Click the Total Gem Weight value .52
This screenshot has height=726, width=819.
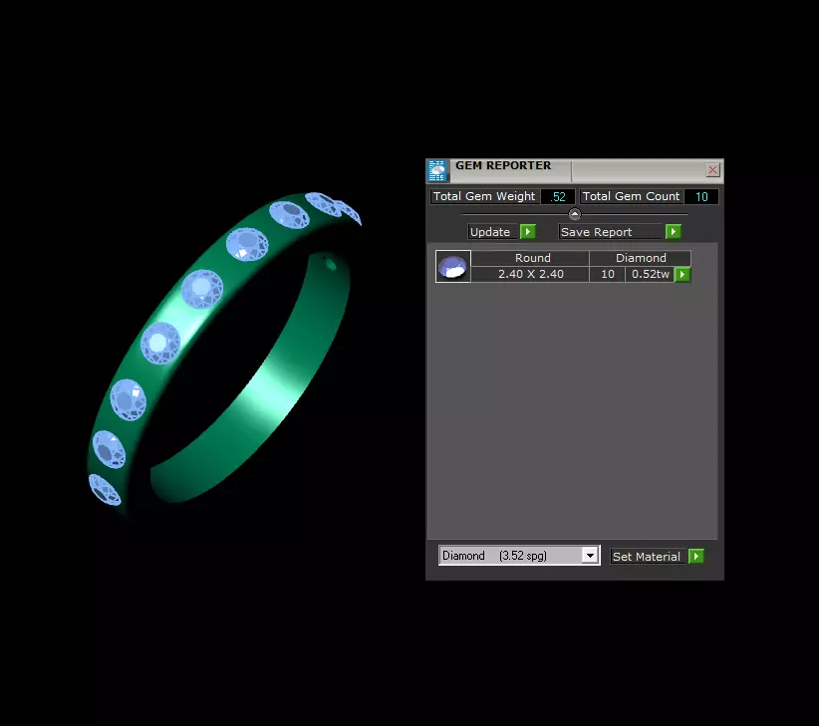[557, 197]
